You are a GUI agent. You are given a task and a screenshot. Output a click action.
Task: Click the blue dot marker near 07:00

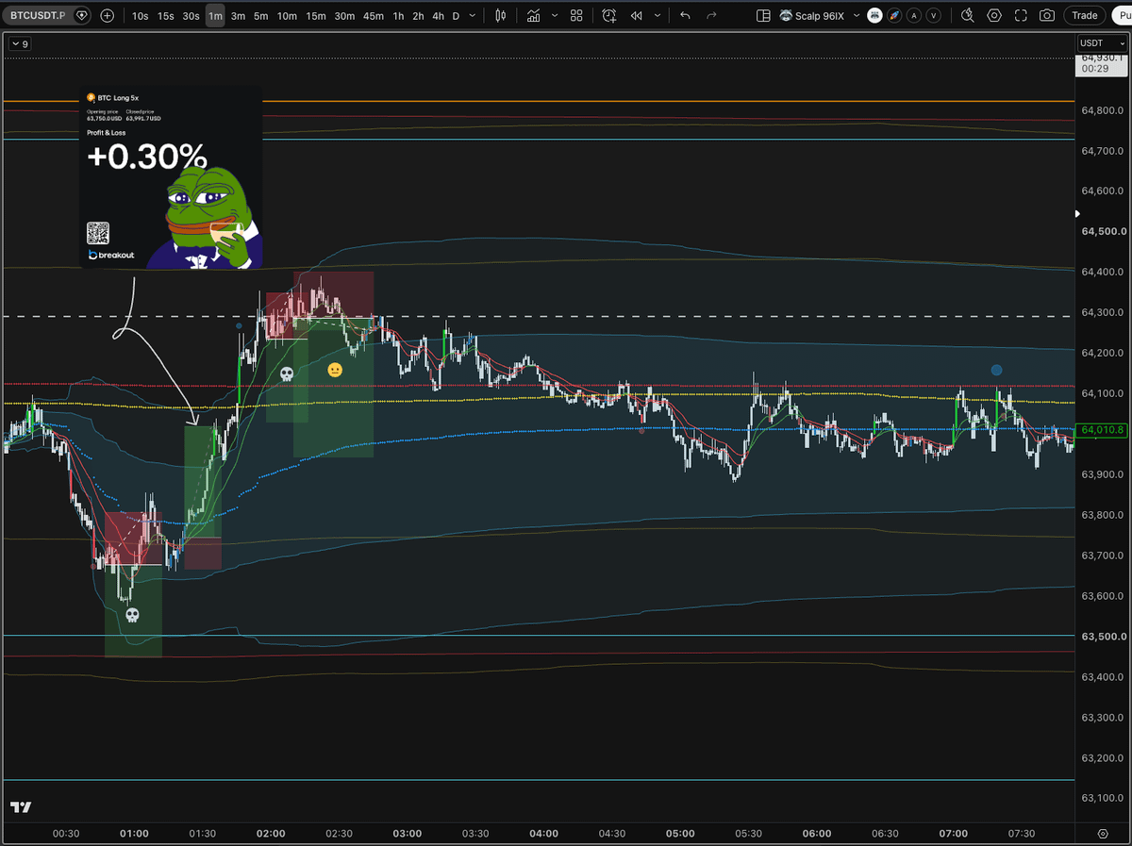coord(997,370)
